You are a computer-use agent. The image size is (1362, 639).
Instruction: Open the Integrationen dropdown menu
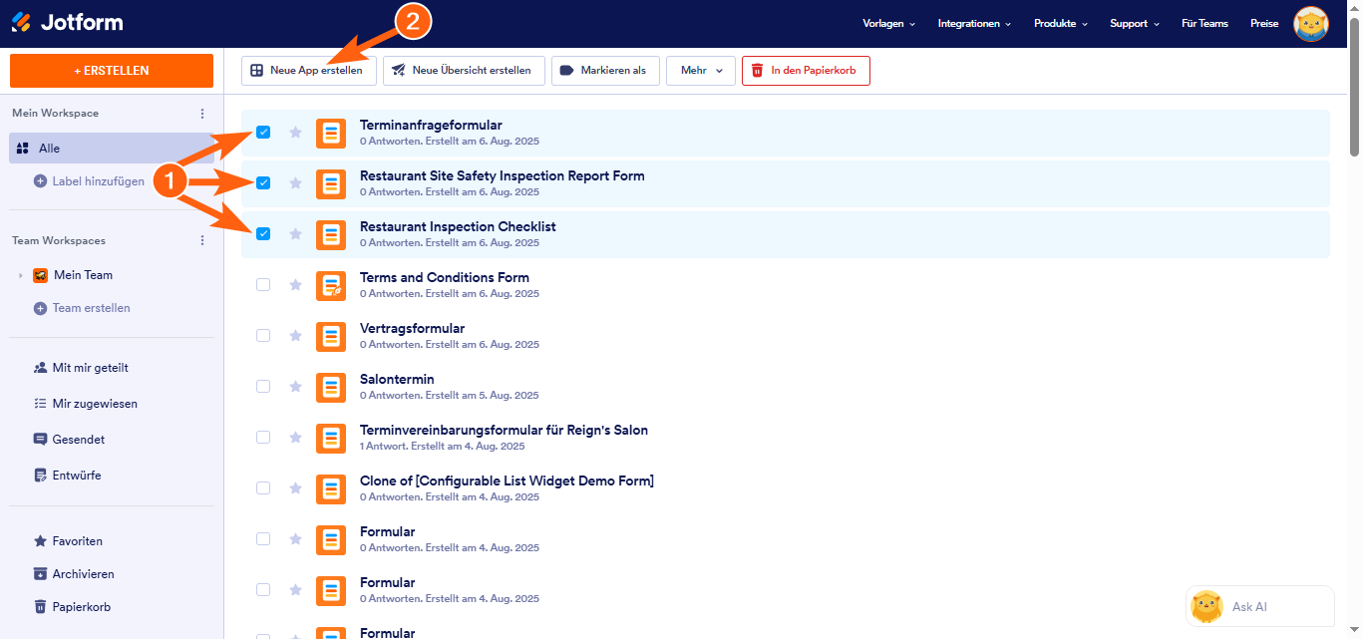point(974,23)
